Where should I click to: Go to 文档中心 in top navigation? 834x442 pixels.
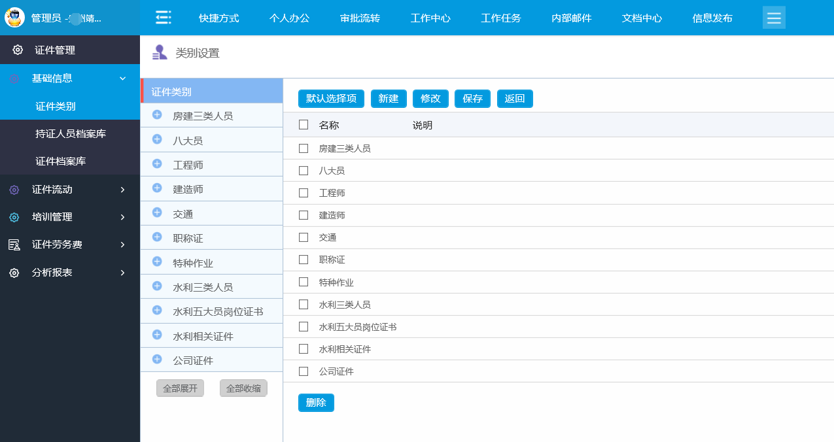click(x=642, y=18)
